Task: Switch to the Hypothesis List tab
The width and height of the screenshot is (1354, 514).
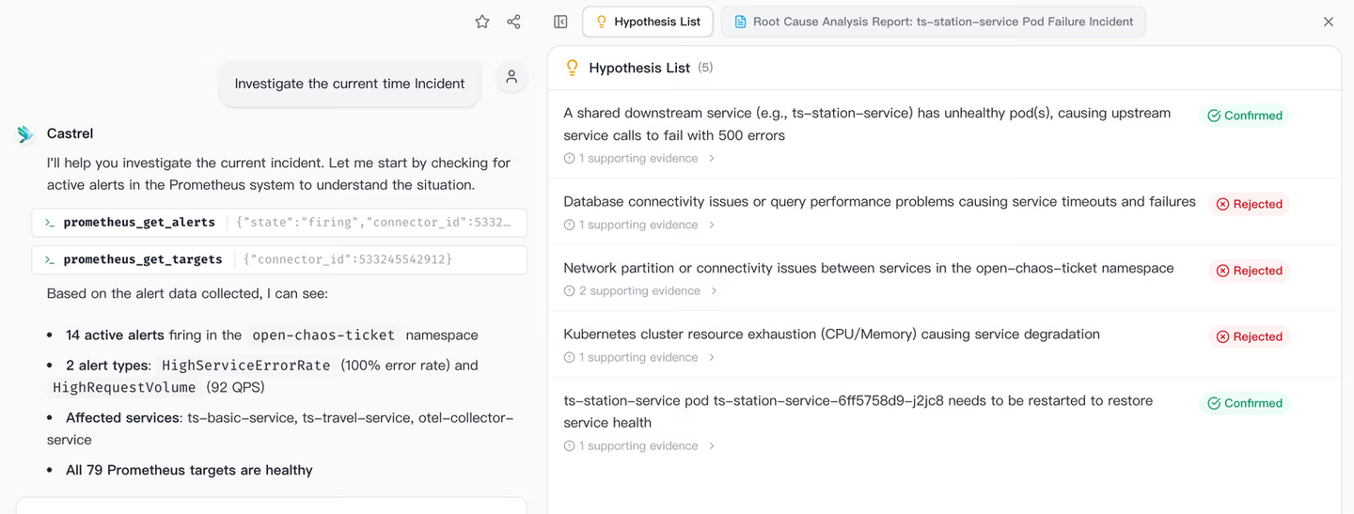Action: pos(648,22)
